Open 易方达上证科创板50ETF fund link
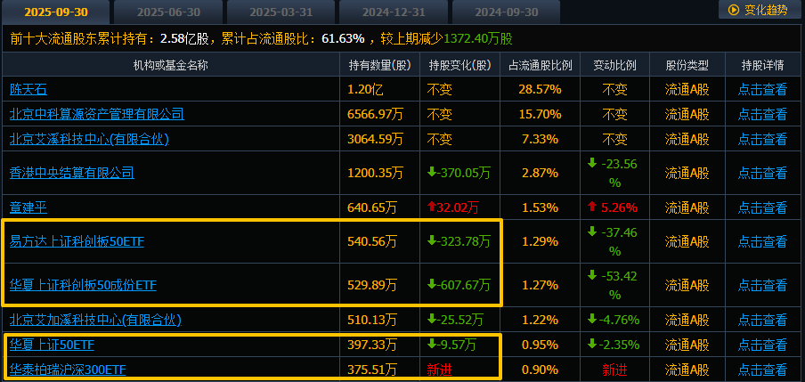Viewport: 805px width, 382px height. click(77, 241)
